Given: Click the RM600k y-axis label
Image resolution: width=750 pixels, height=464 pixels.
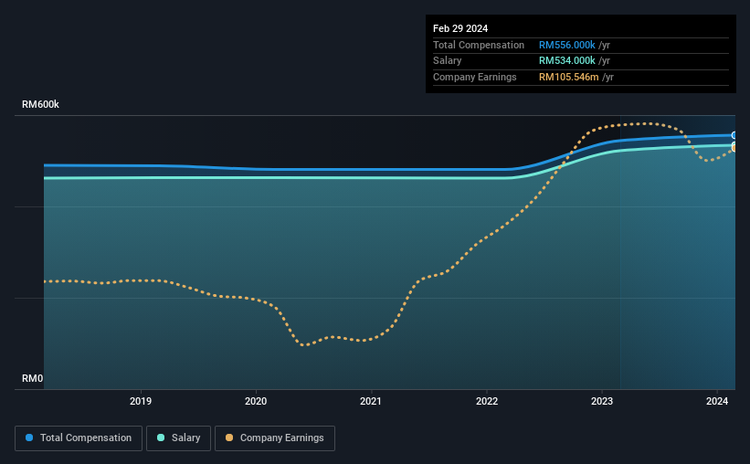Looking at the screenshot, I should coord(41,104).
